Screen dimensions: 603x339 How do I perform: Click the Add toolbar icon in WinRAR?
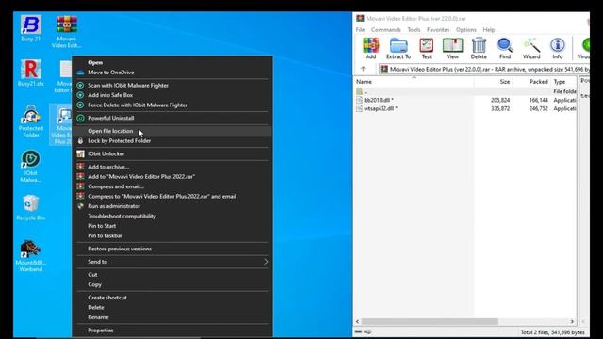(x=370, y=48)
